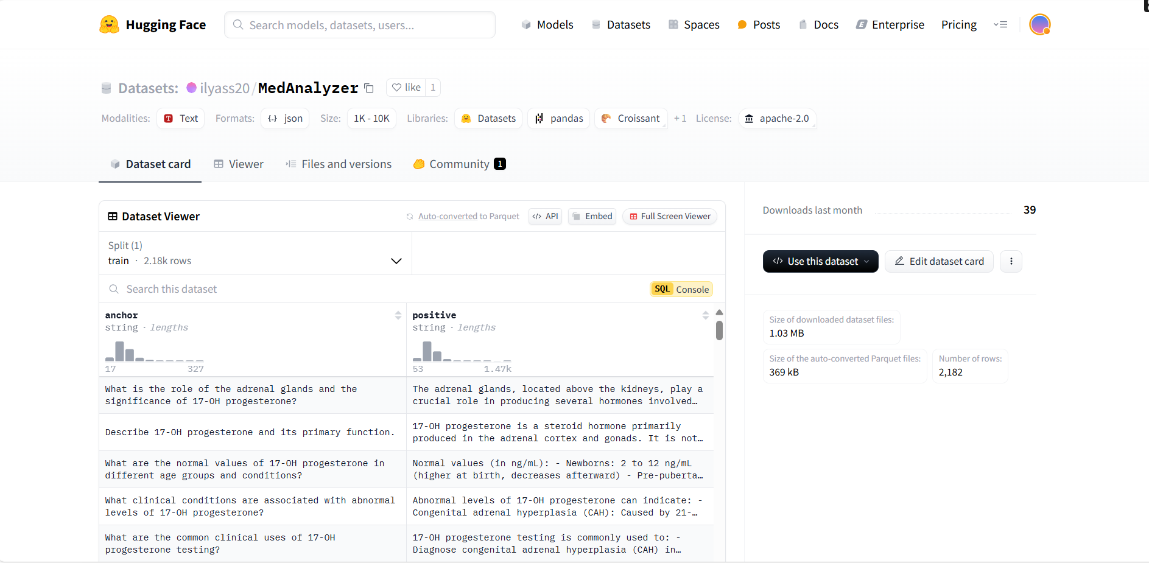Image resolution: width=1149 pixels, height=563 pixels.
Task: Focus the search models, datasets, users field
Action: (x=360, y=24)
